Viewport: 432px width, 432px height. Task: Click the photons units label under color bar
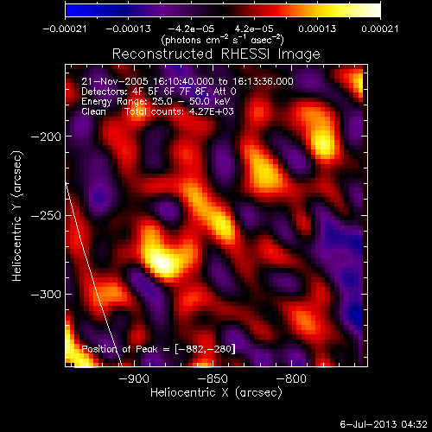pyautogui.click(x=222, y=40)
